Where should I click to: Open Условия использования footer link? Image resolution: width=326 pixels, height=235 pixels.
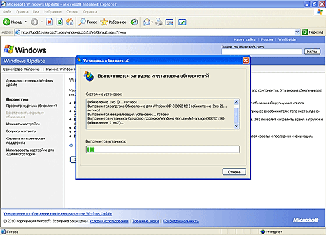point(109,221)
